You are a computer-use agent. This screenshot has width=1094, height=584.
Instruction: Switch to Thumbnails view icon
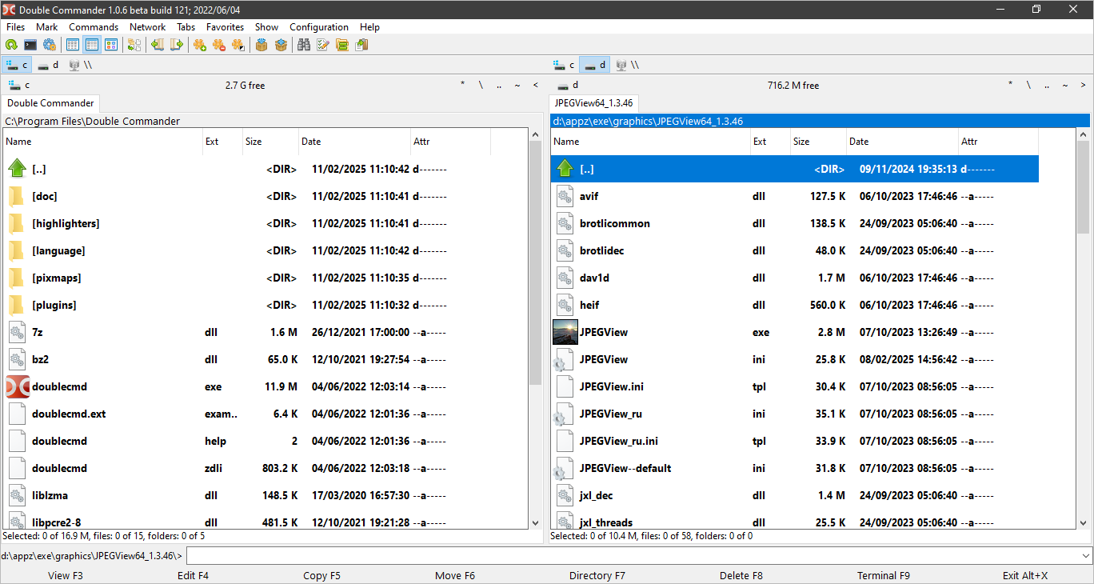tap(111, 45)
